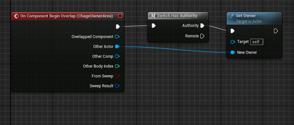Click the Other Actor output pin
The width and height of the screenshot is (294, 125).
point(117,47)
